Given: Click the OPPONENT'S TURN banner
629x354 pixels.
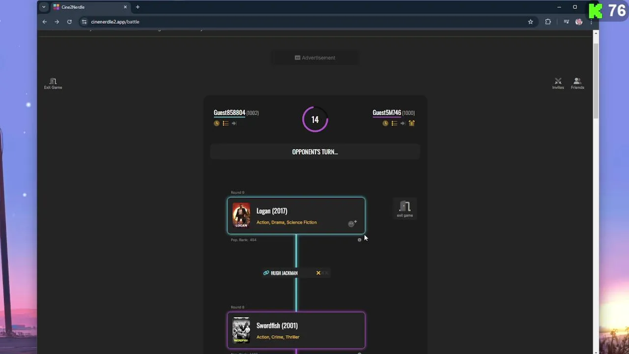Looking at the screenshot, I should [315, 152].
